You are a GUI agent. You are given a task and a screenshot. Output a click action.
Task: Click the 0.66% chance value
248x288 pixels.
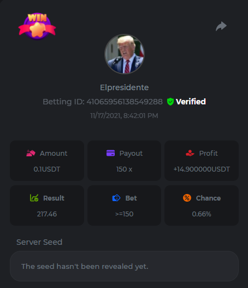[202, 214]
